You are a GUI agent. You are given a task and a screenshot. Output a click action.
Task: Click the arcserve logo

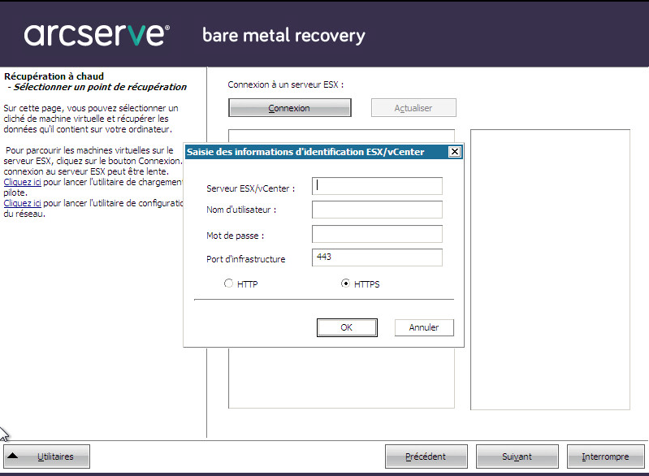tap(97, 34)
